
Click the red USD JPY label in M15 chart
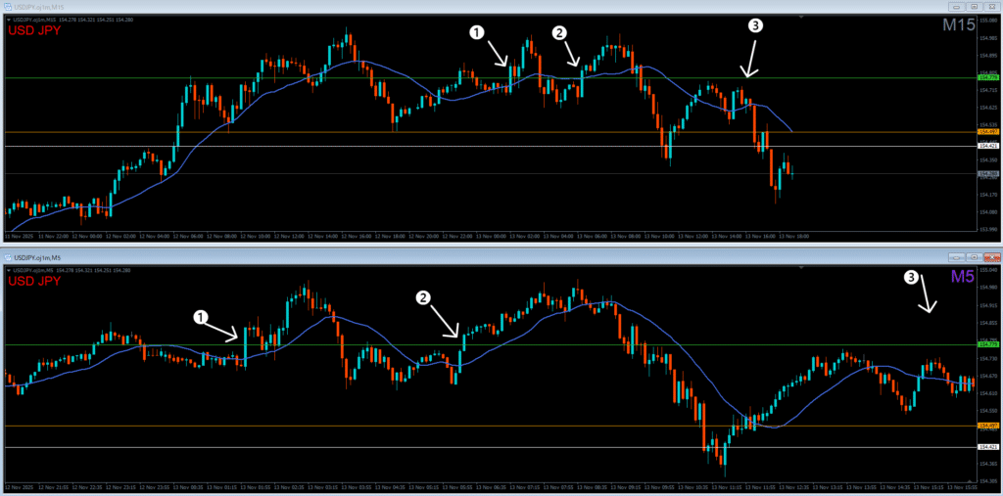(x=34, y=30)
